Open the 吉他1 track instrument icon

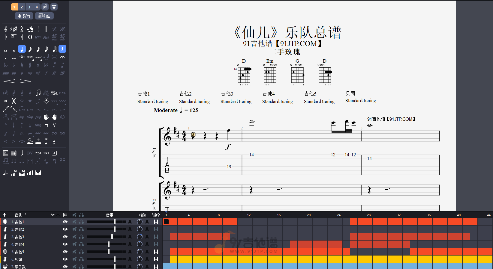5,222
